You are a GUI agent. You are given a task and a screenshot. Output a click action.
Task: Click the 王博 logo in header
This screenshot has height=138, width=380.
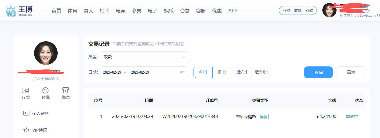pyautogui.click(x=19, y=11)
